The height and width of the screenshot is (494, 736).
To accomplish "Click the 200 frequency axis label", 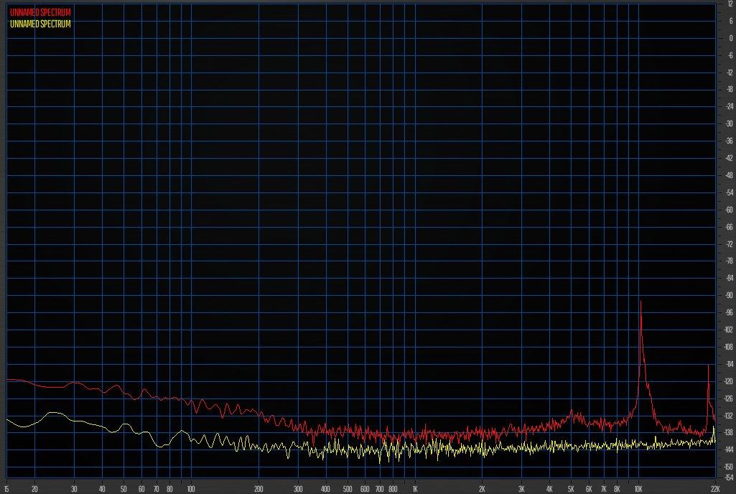I will (x=258, y=489).
